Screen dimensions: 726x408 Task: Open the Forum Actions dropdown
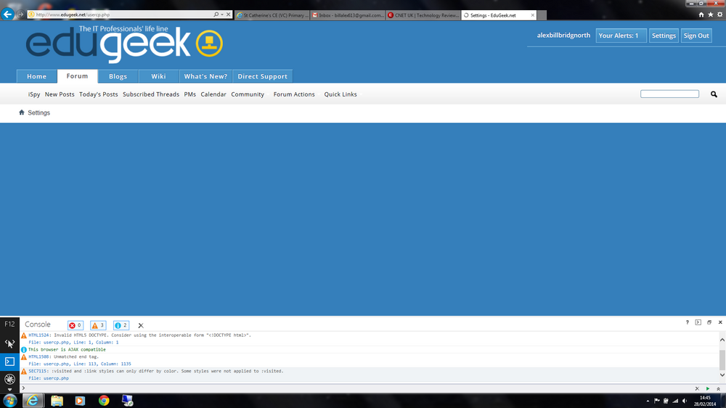295,94
